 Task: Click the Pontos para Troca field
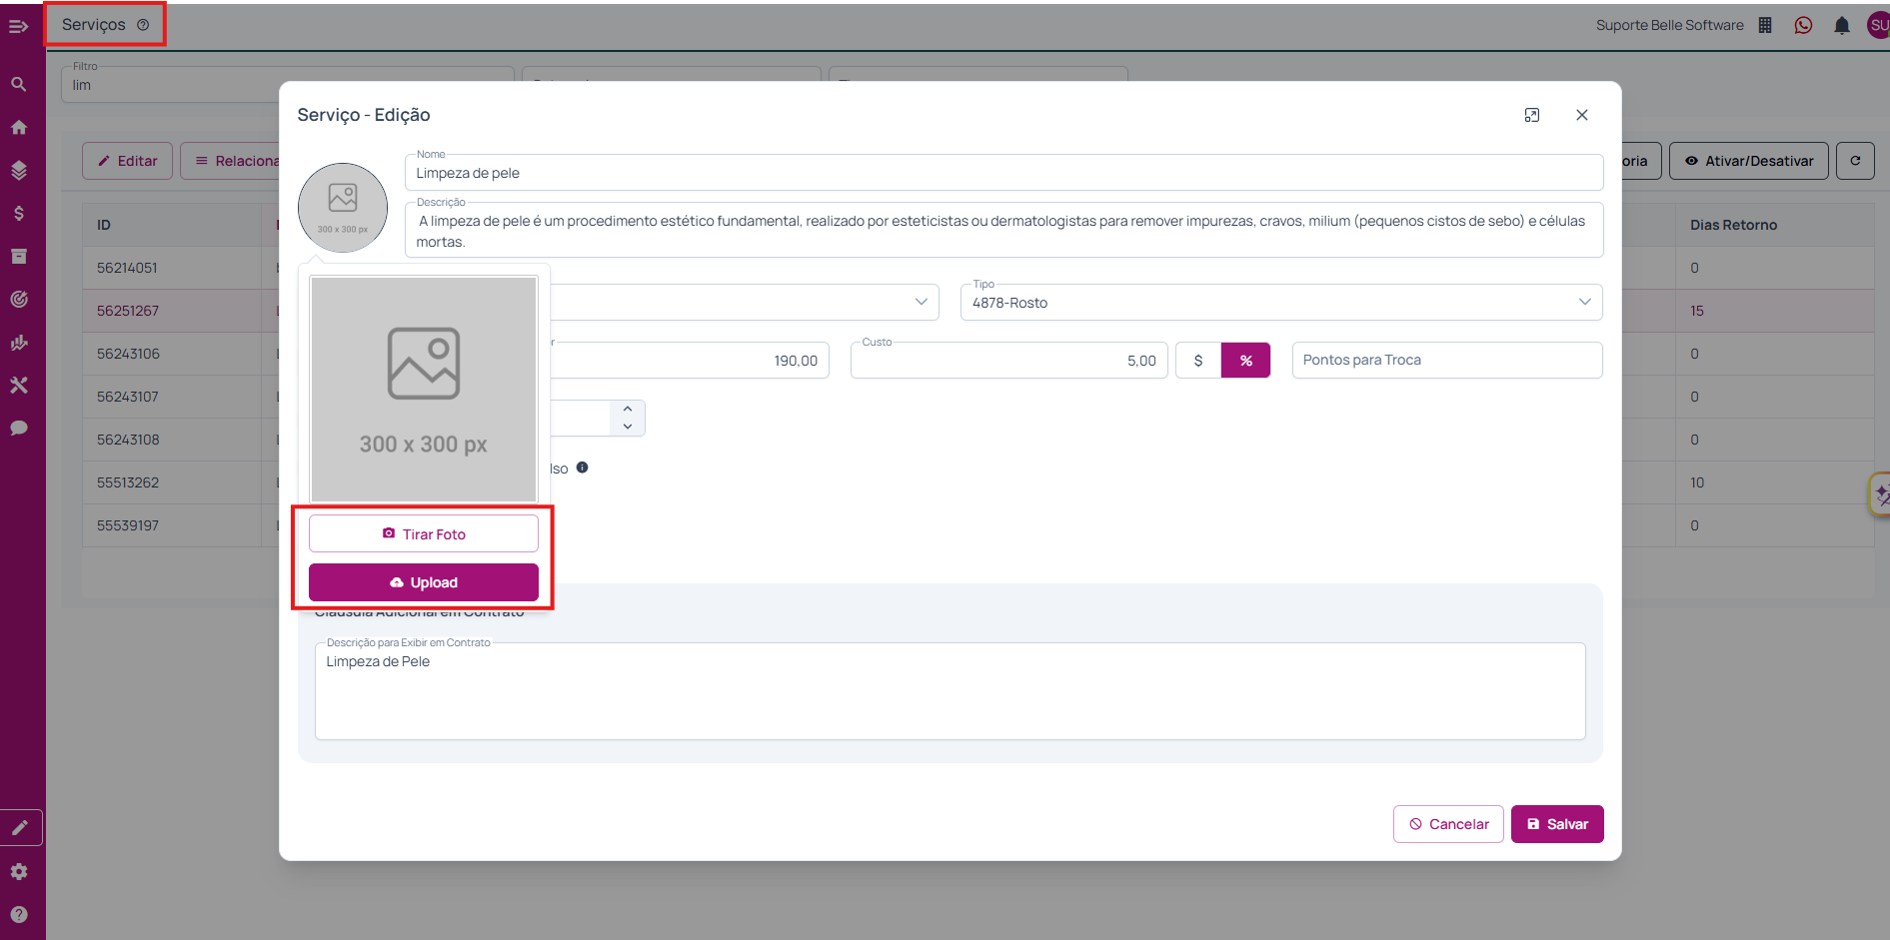(x=1447, y=361)
